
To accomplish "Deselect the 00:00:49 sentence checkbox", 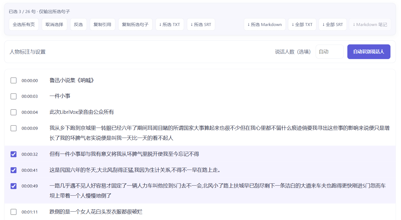I will 14,186.
